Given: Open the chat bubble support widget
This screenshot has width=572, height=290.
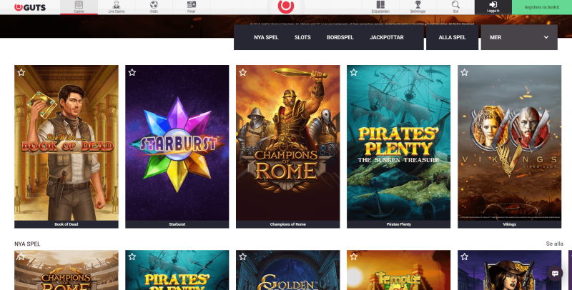Looking at the screenshot, I should click(555, 274).
